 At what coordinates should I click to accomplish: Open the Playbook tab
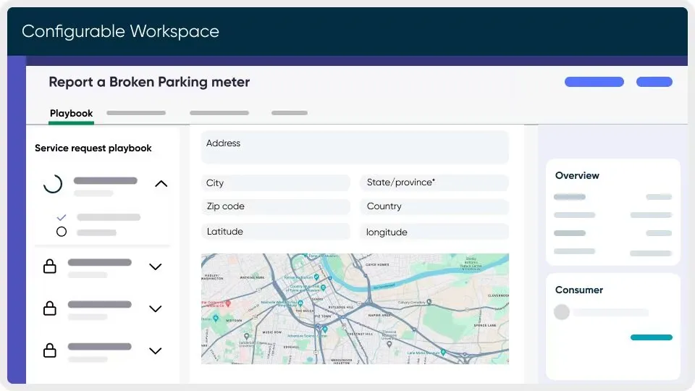pos(71,113)
